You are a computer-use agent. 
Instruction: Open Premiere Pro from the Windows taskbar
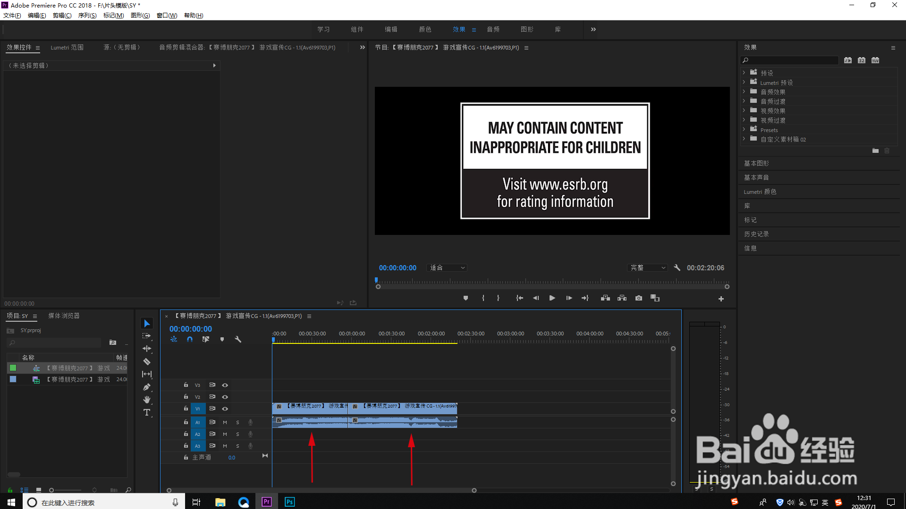point(267,502)
